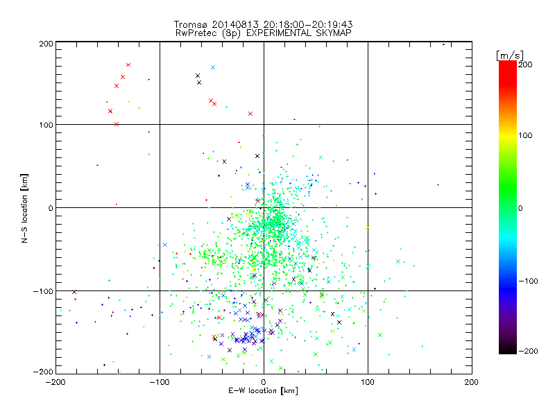Click the y-axis tick label '-100'
This screenshot has width=555, height=416.
43,291
